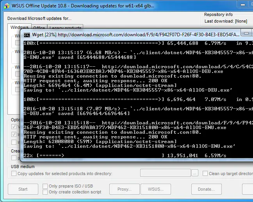The width and height of the screenshot is (253, 202).
Task: Click 'Length: 62008080 (59M)' console line
Action: (100, 142)
